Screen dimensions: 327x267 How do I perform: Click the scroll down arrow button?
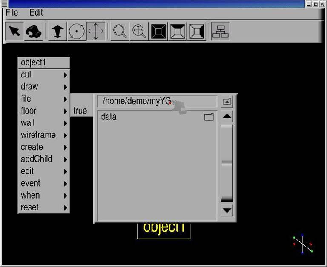tap(227, 210)
